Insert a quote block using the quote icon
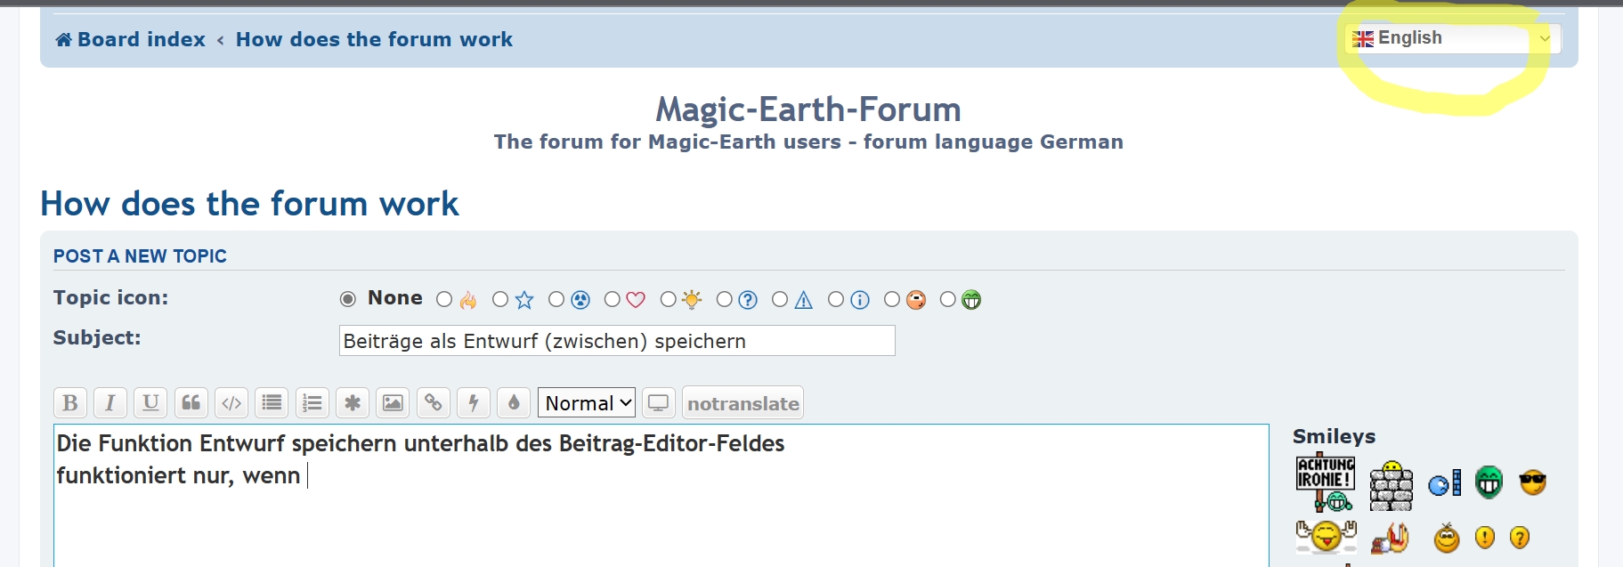This screenshot has width=1623, height=567. click(191, 403)
